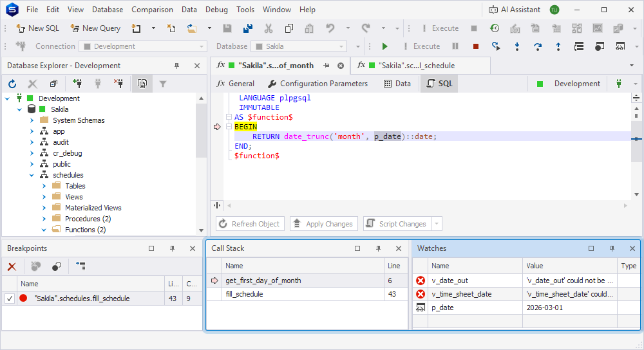Open the Script Changes dropdown arrow
The height and width of the screenshot is (350, 644).
(x=437, y=224)
